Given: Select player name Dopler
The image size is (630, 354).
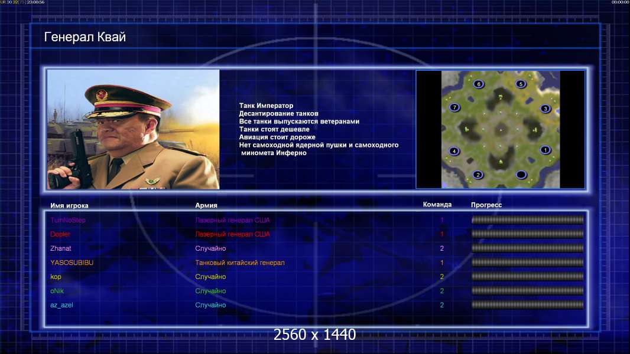Looking at the screenshot, I should tap(60, 234).
